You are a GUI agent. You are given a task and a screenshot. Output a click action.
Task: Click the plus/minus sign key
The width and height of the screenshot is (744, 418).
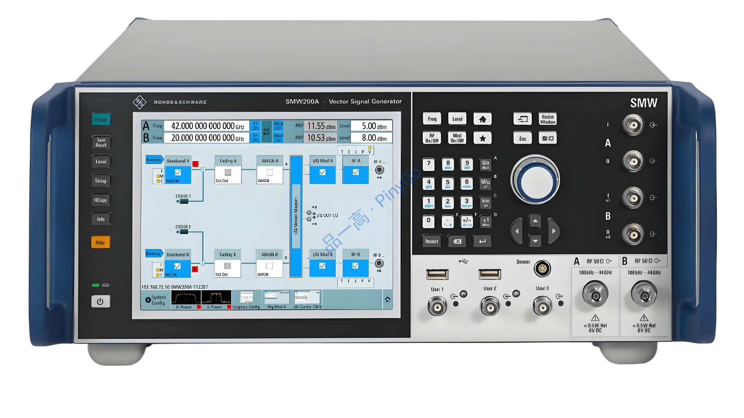pyautogui.click(x=467, y=221)
